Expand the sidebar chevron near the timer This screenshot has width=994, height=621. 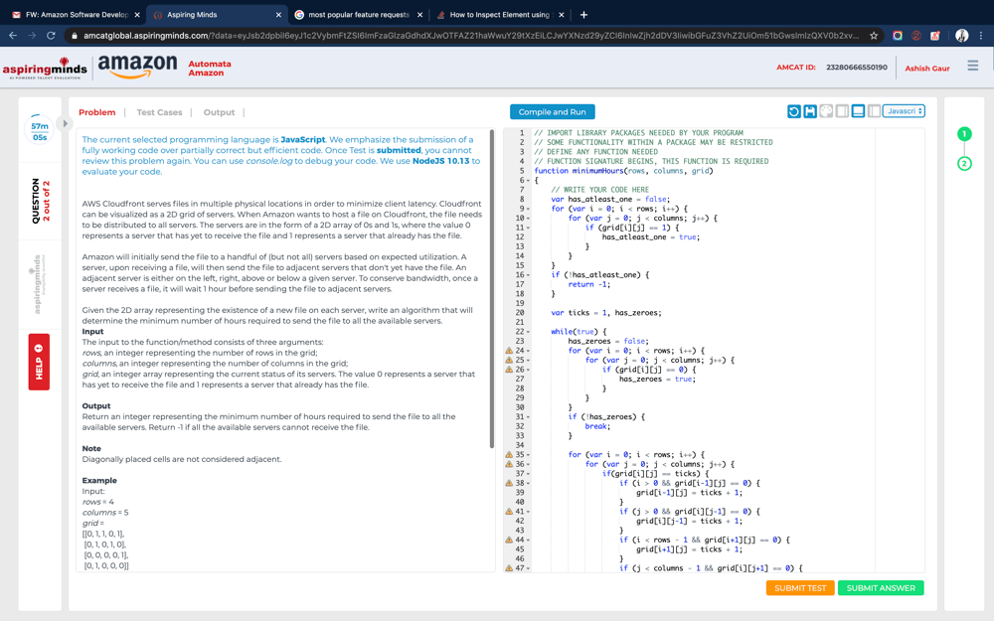63,123
